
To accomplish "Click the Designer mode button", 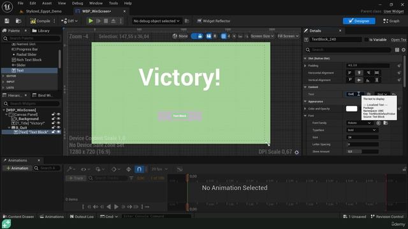I will click(x=359, y=21).
